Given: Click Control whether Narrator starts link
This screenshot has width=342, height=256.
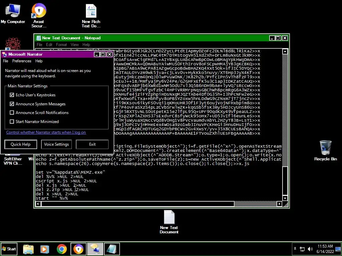Looking at the screenshot, I should [x=46, y=132].
